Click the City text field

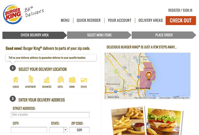click(29, 130)
